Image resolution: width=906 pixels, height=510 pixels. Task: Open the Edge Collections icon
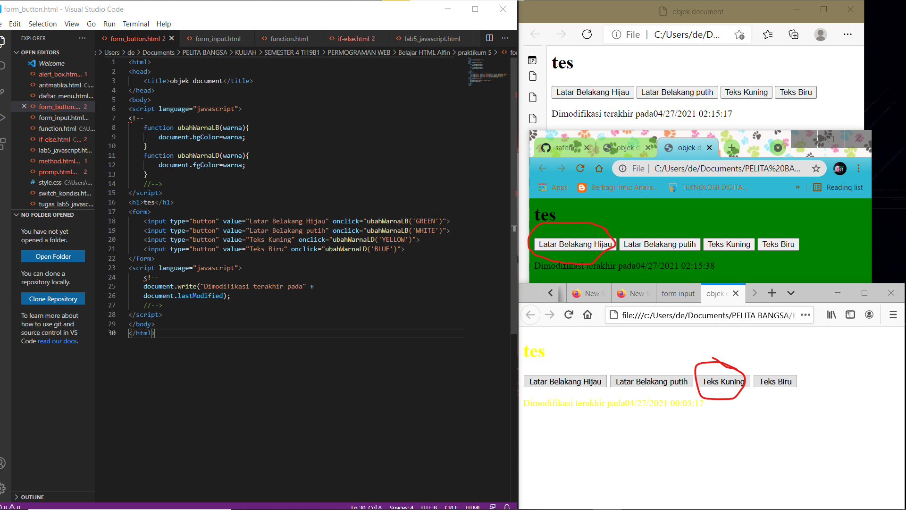[793, 34]
